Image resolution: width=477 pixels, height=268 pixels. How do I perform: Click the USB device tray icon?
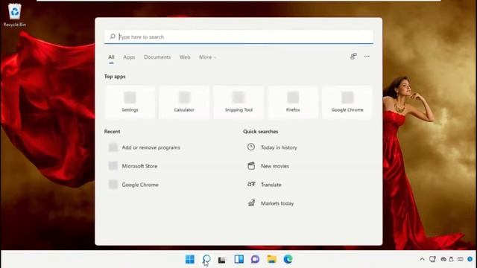tap(452, 259)
